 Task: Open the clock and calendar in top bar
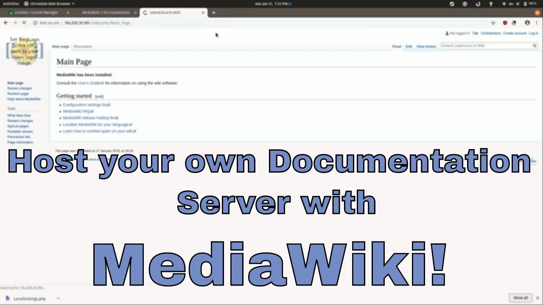point(271,4)
